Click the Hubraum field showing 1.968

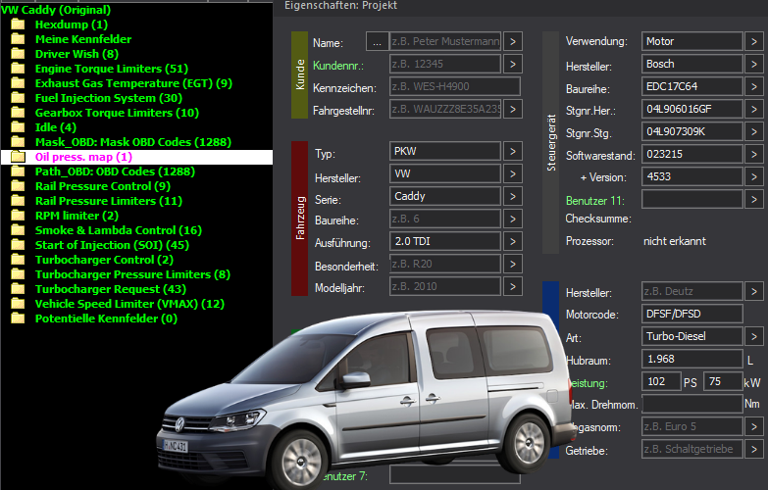click(692, 359)
